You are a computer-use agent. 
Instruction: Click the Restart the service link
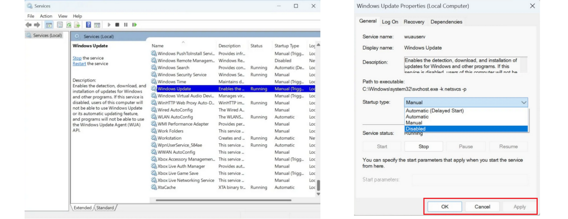click(x=79, y=64)
